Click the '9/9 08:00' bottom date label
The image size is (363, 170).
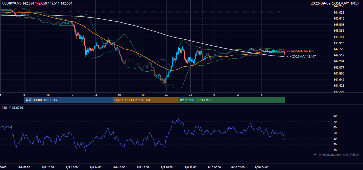[x=24, y=167]
